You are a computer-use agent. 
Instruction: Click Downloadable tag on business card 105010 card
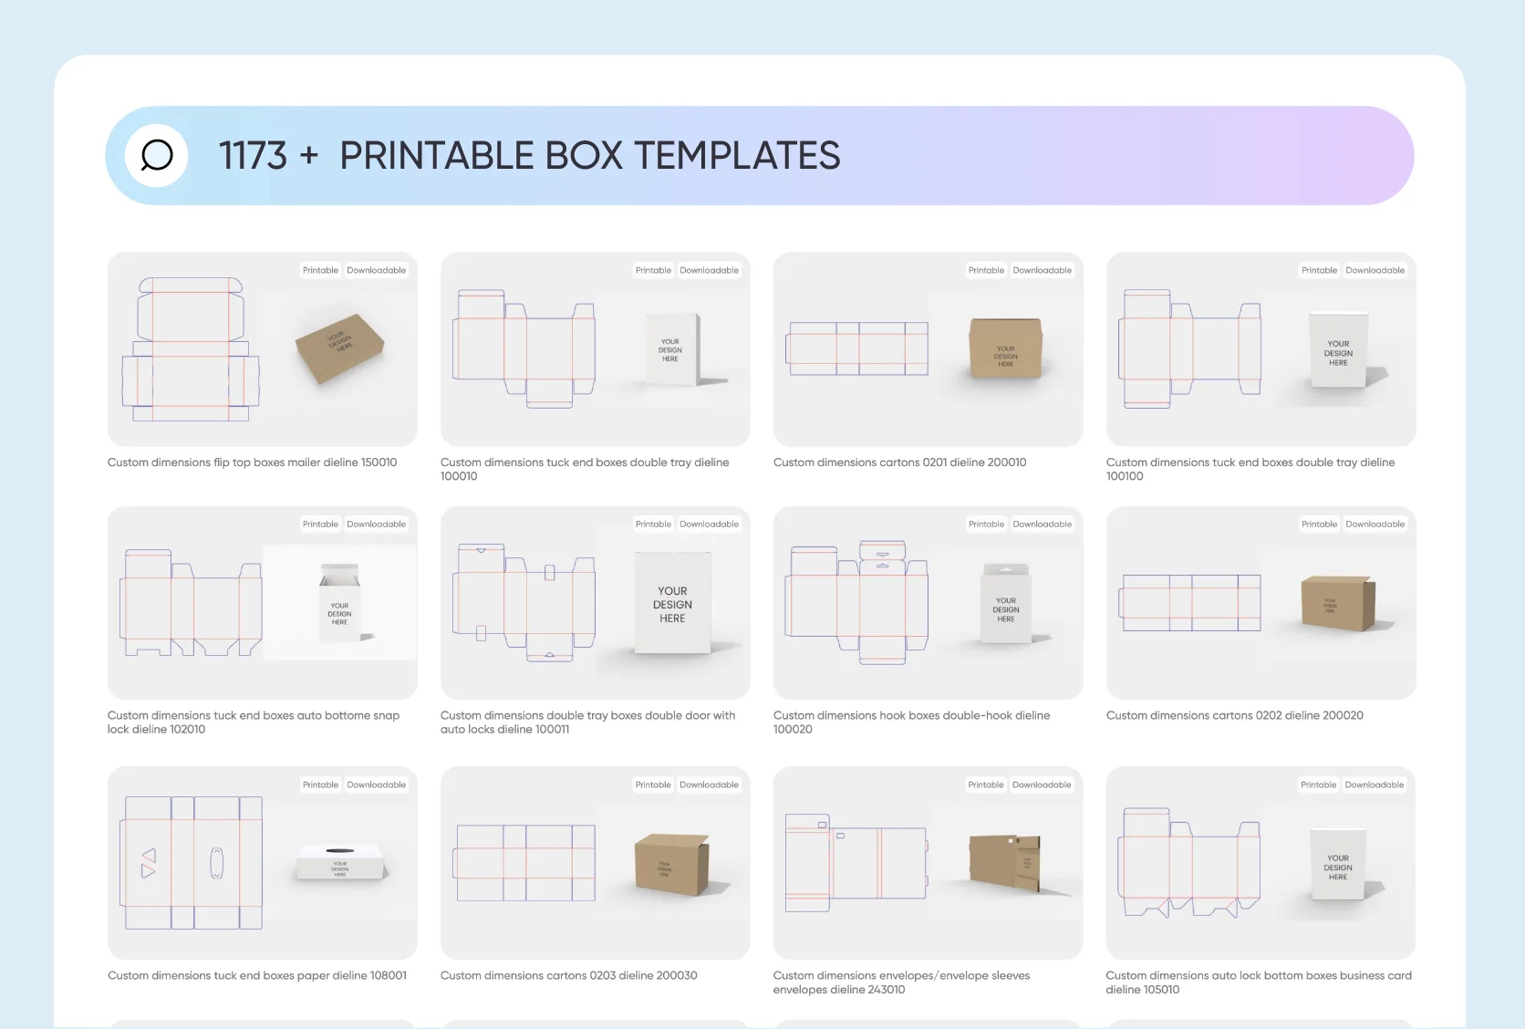tap(1375, 785)
